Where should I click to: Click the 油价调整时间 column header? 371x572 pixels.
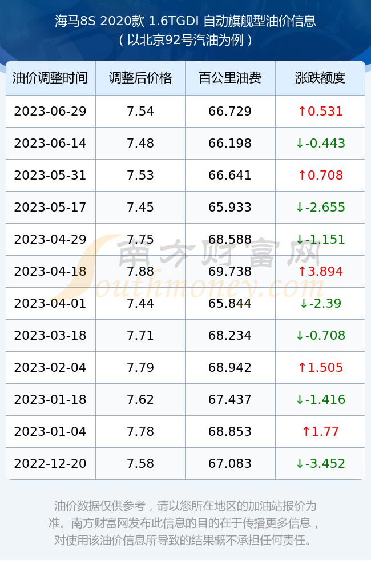point(50,78)
